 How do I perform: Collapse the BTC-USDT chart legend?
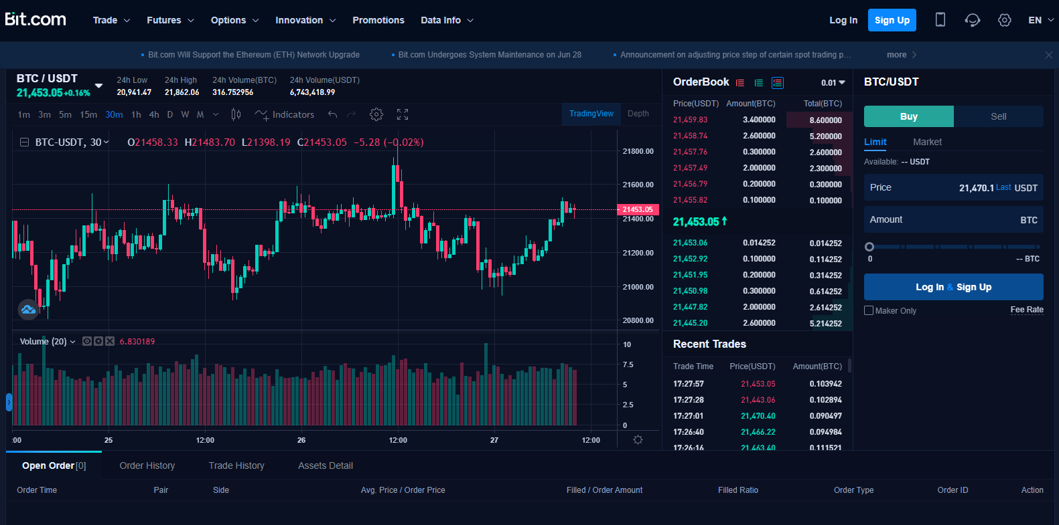point(25,142)
